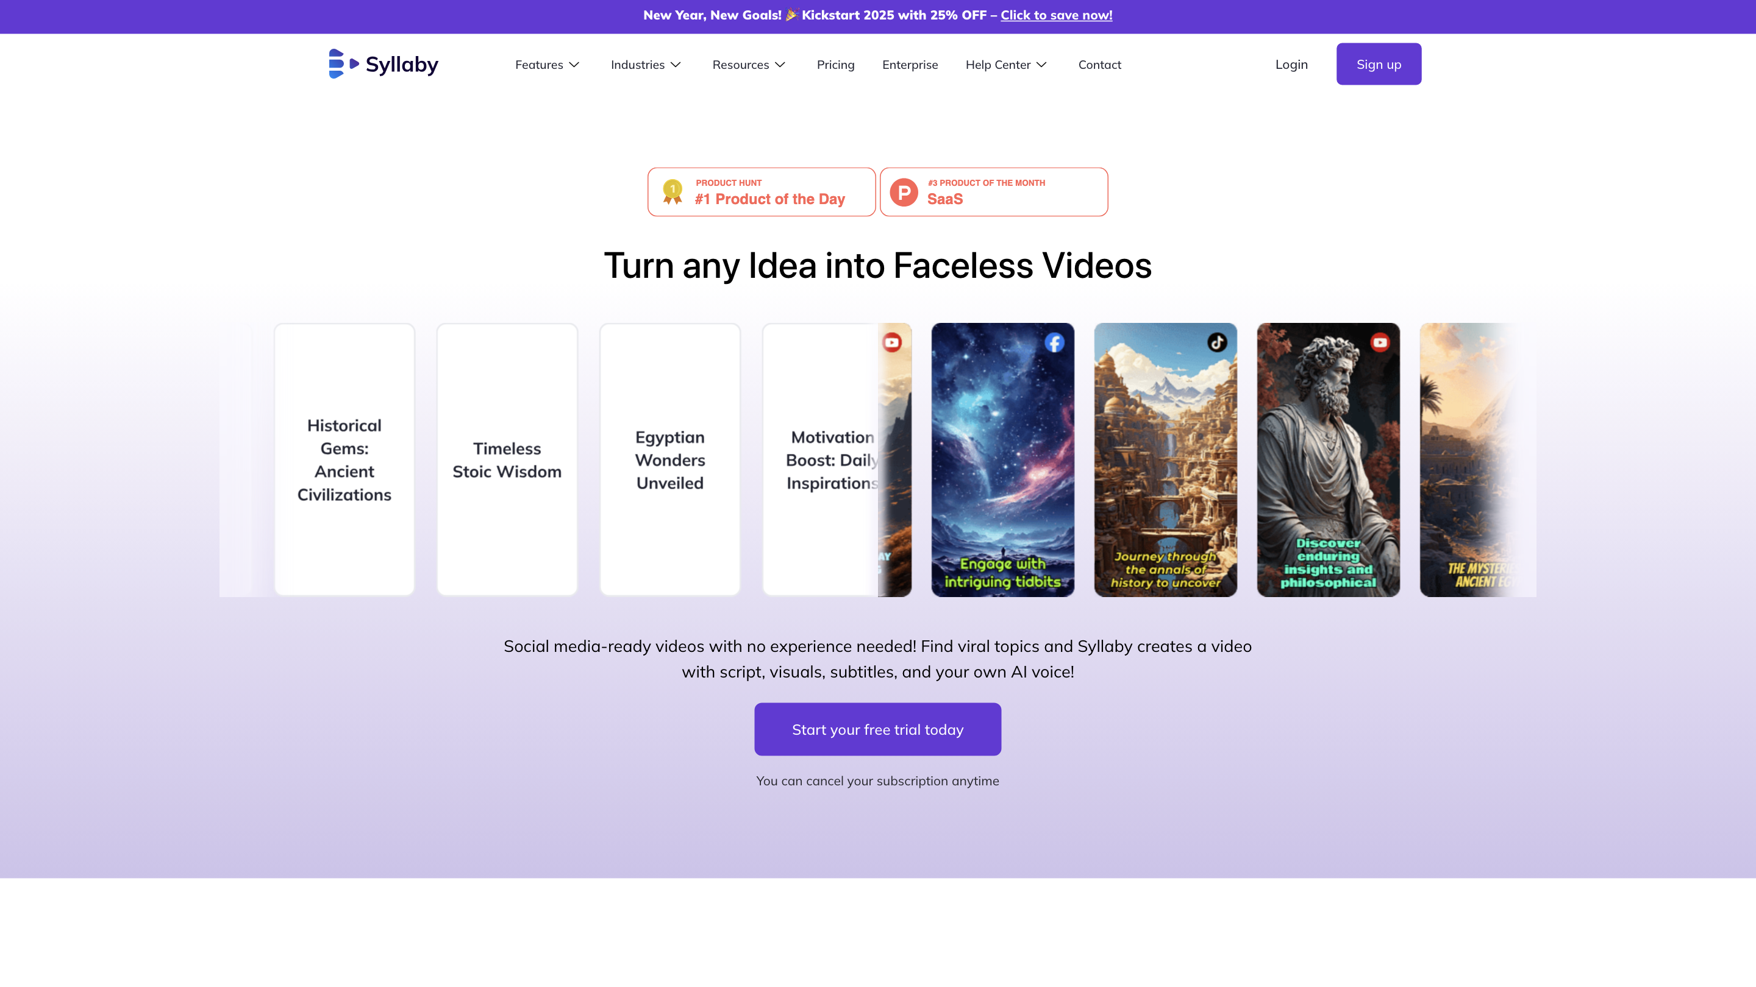Image resolution: width=1756 pixels, height=987 pixels.
Task: Click the Product Hunt 'P' logo icon
Action: pyautogui.click(x=904, y=191)
